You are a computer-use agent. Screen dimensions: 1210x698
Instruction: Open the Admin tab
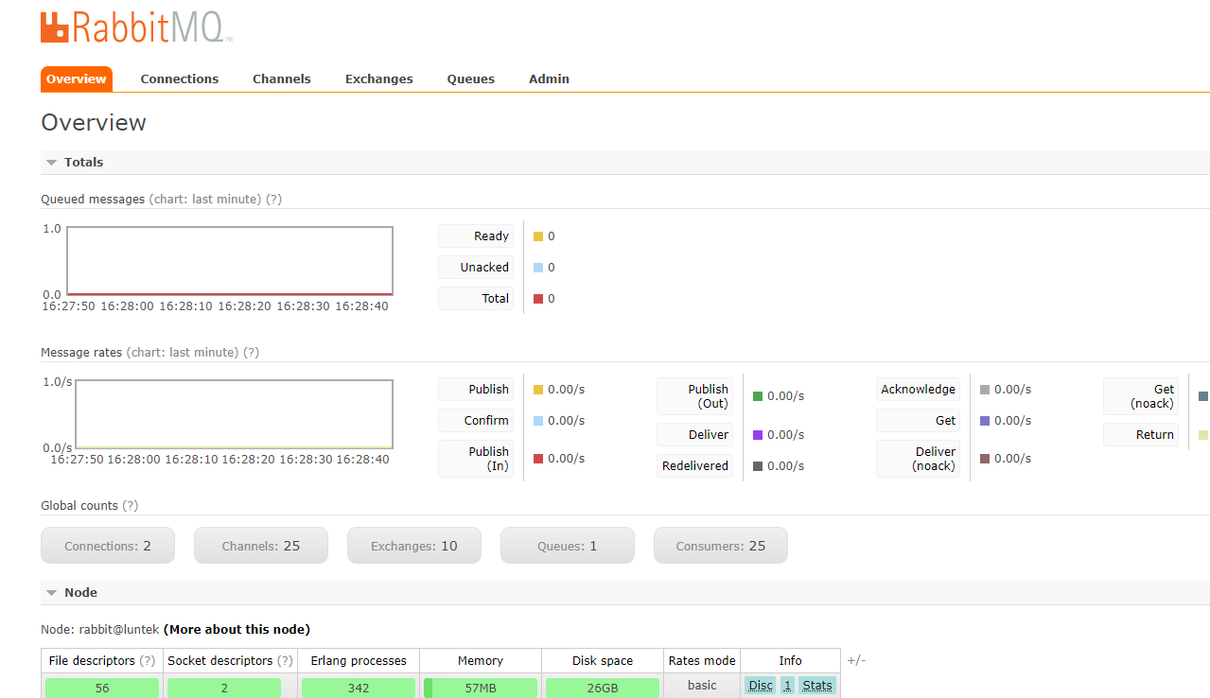[x=549, y=79]
